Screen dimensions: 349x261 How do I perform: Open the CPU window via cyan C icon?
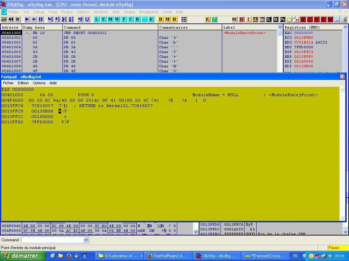coord(131,19)
